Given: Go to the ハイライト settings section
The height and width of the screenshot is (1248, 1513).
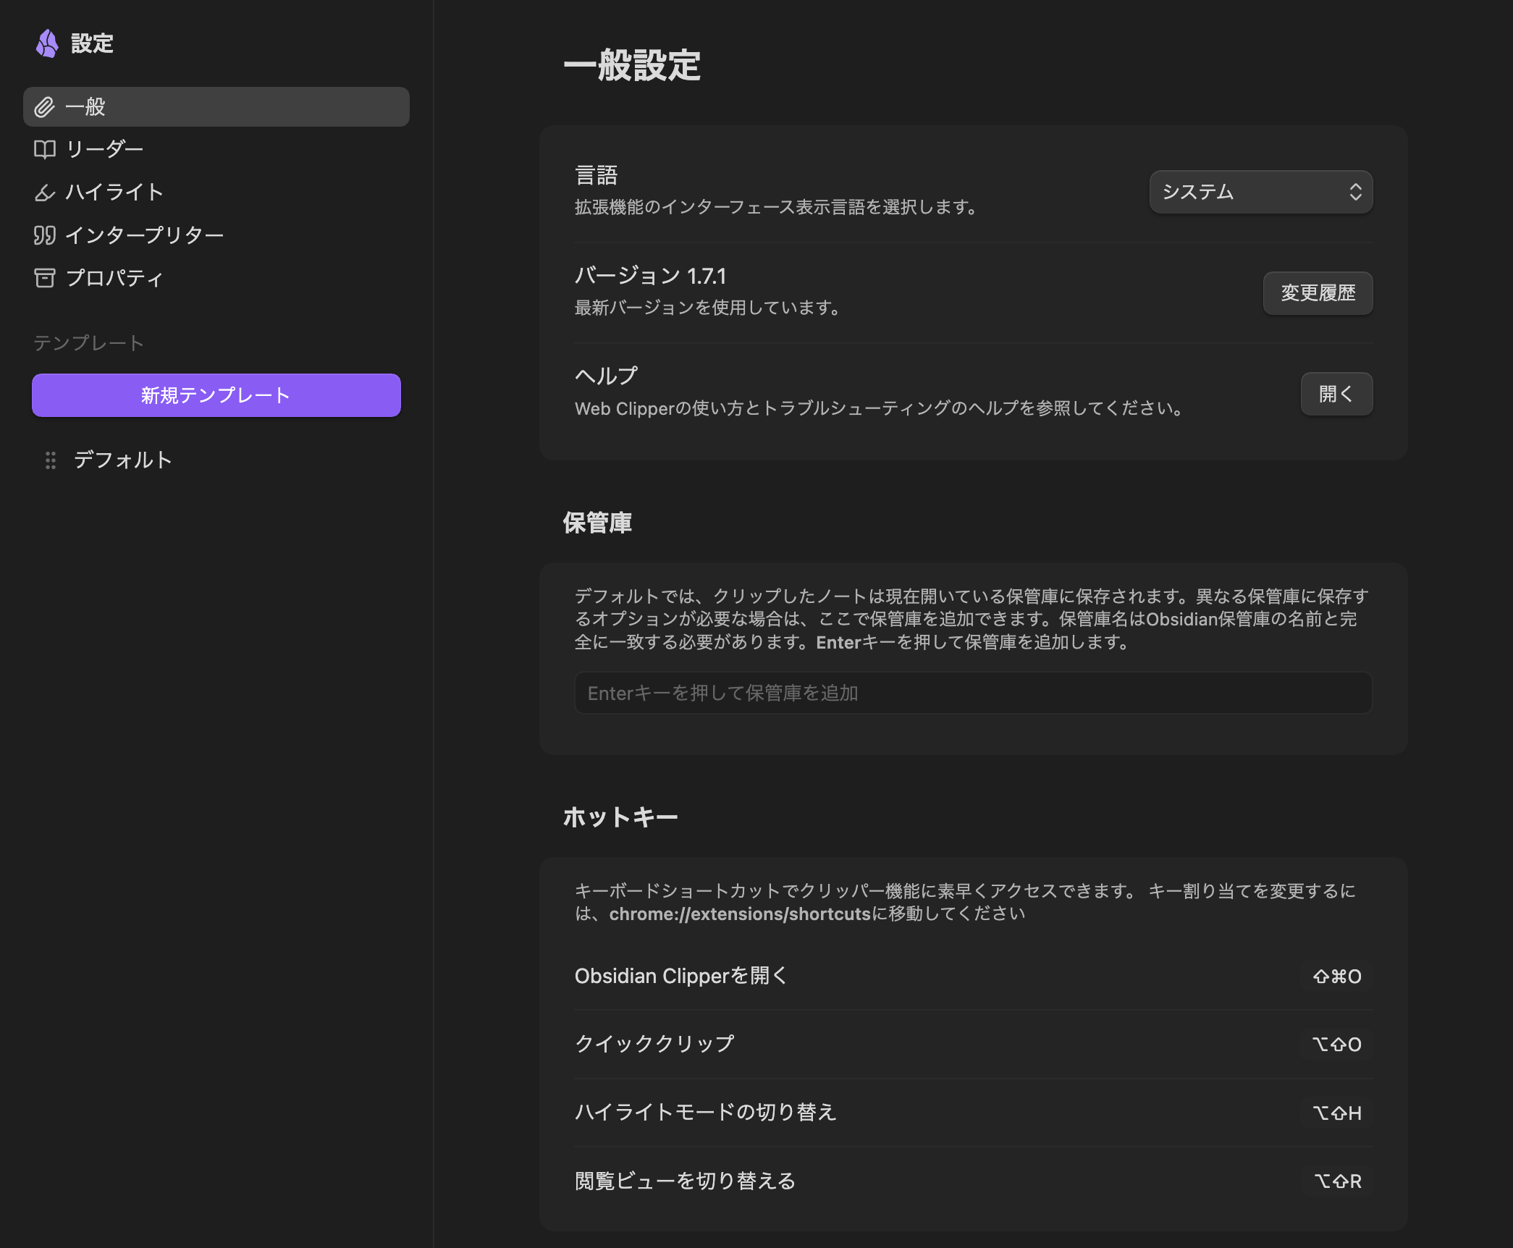Looking at the screenshot, I should [x=216, y=193].
